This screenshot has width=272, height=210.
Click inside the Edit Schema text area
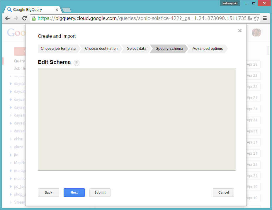click(x=137, y=119)
